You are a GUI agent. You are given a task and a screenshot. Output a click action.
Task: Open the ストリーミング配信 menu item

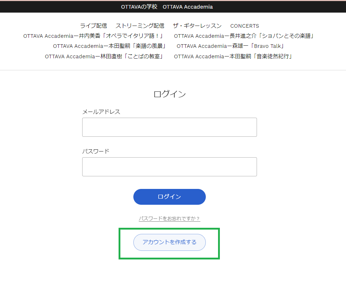click(140, 26)
